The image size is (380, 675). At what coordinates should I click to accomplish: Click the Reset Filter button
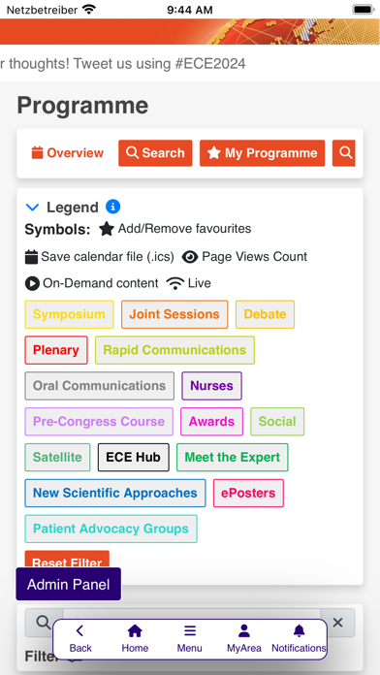67,560
